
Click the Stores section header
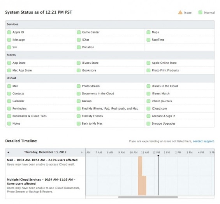pyautogui.click(x=110, y=55)
